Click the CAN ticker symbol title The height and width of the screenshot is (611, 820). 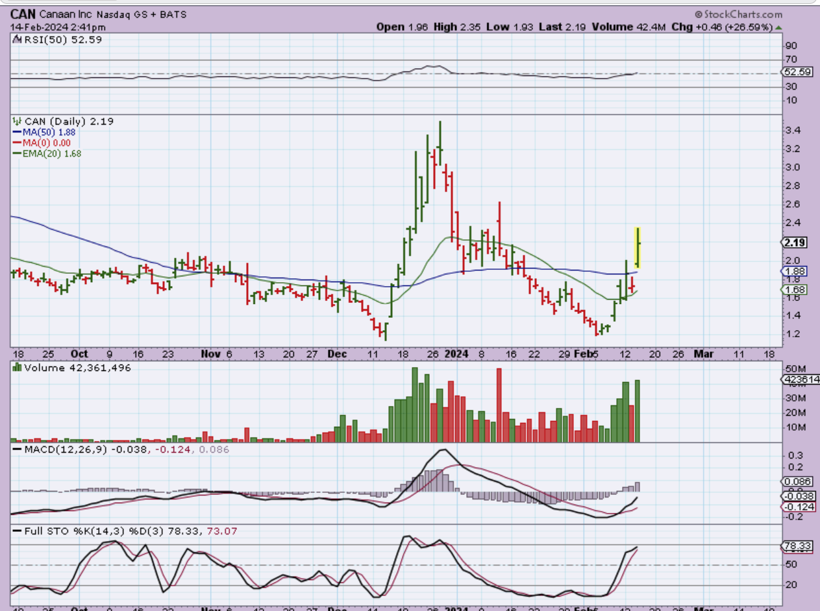point(21,14)
